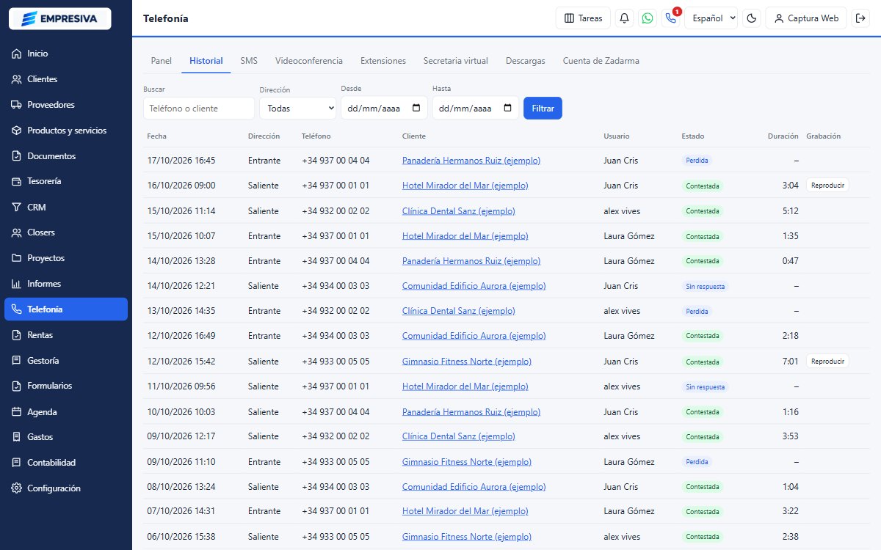Open Documentos in the sidebar
The height and width of the screenshot is (550, 881).
point(66,156)
